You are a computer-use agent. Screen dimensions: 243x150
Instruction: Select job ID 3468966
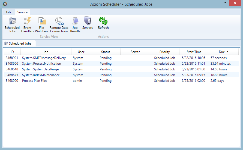click(x=12, y=64)
